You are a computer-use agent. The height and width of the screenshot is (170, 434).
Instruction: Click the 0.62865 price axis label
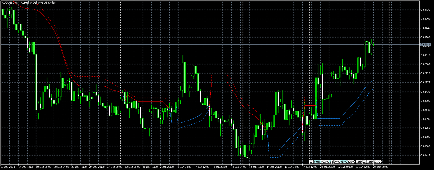coord(426,64)
